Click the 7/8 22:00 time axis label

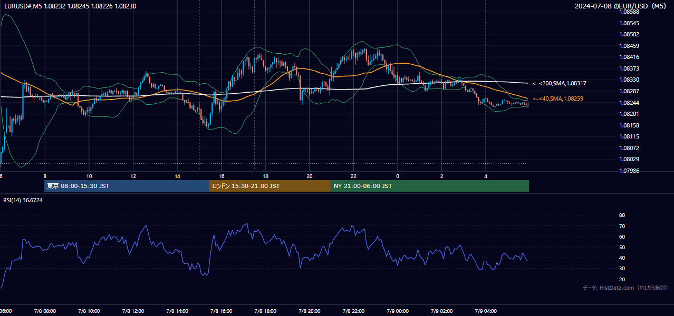tap(353, 311)
